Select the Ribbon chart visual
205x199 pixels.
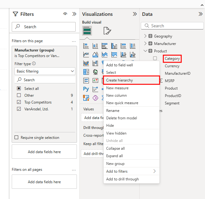[x=86, y=63]
